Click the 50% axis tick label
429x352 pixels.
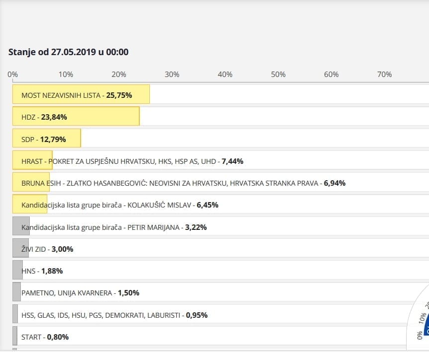click(278, 74)
